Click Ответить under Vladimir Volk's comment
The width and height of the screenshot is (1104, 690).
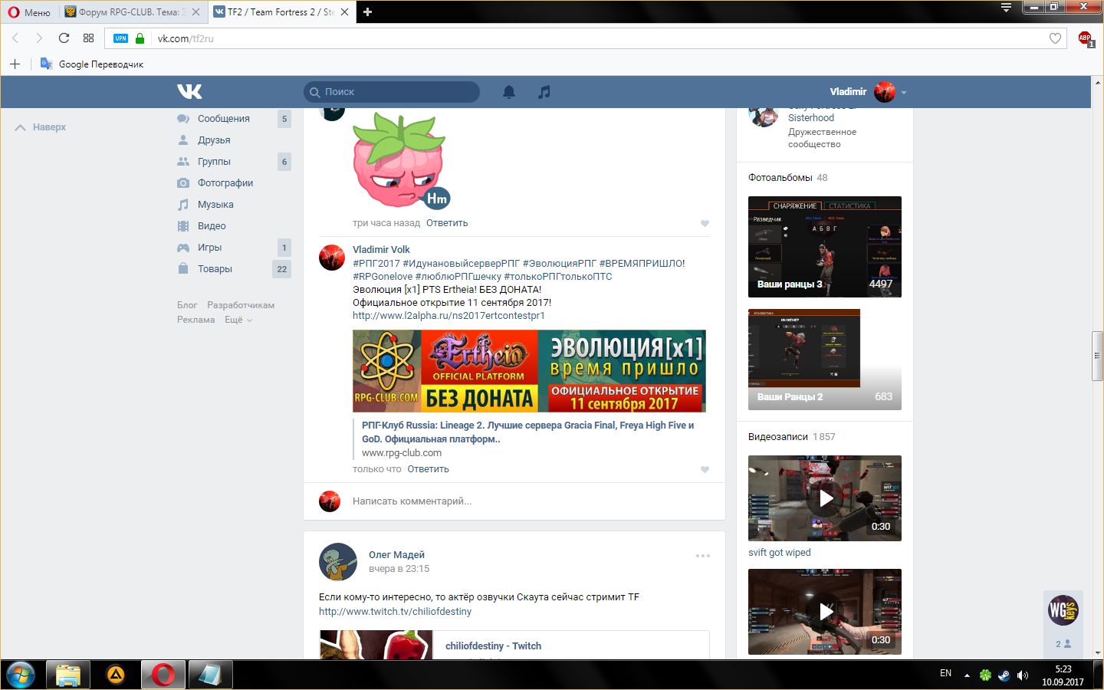click(428, 469)
